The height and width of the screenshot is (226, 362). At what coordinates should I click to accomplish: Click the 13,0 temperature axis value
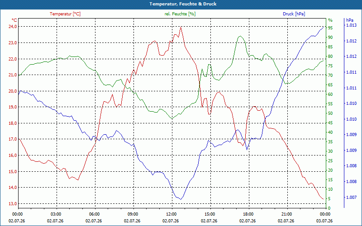pos(12,204)
